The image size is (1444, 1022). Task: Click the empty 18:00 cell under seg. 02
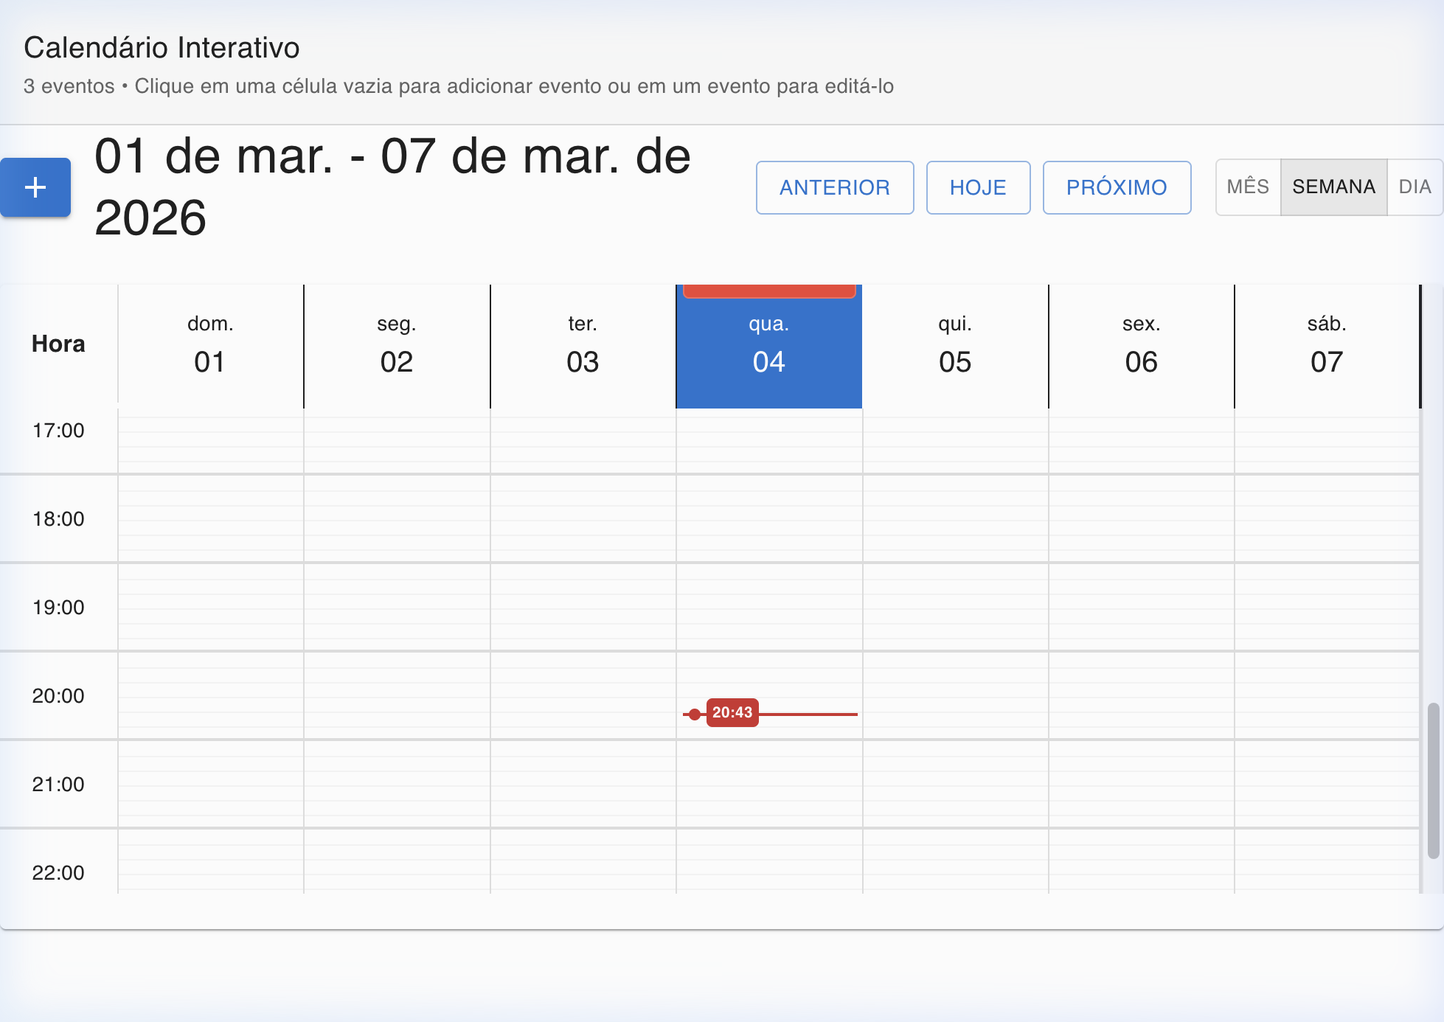[397, 518]
